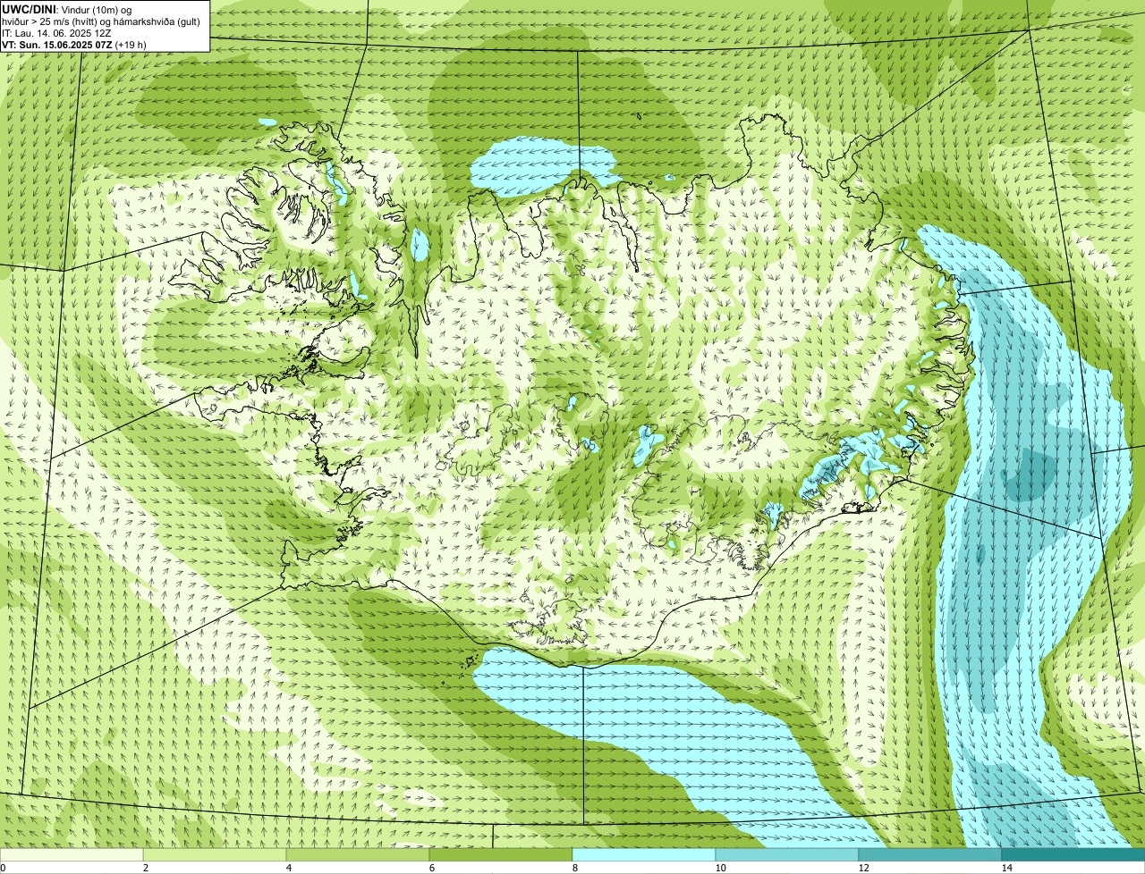Image resolution: width=1145 pixels, height=874 pixels.
Task: Click the "VT: Sun. 15.06.2025 07Z (+19 h)" line
Action: pyautogui.click(x=74, y=44)
